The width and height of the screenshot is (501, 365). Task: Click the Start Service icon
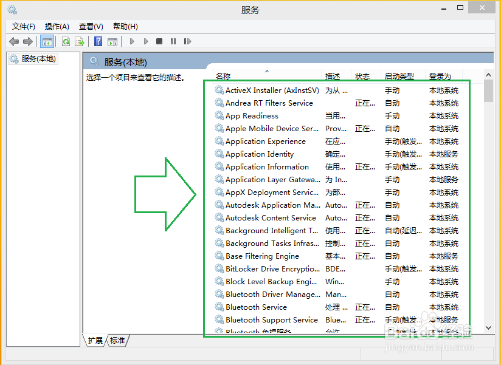click(x=132, y=41)
